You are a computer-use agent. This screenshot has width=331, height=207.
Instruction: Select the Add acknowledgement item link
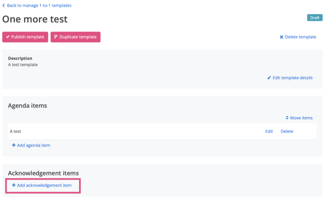[44, 185]
